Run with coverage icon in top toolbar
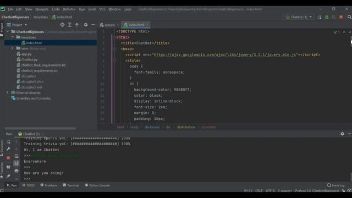Viewport: 352px width, 198px height. click(x=334, y=17)
